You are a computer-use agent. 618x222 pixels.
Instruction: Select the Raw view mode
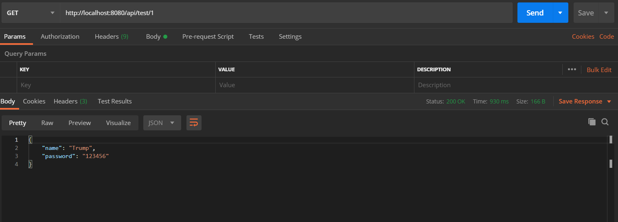click(x=47, y=123)
